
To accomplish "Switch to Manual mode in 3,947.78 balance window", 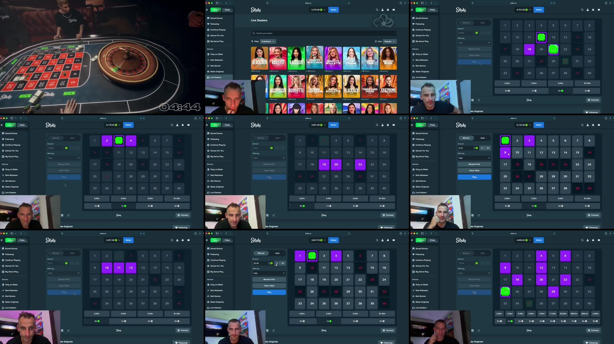I will [x=261, y=253].
